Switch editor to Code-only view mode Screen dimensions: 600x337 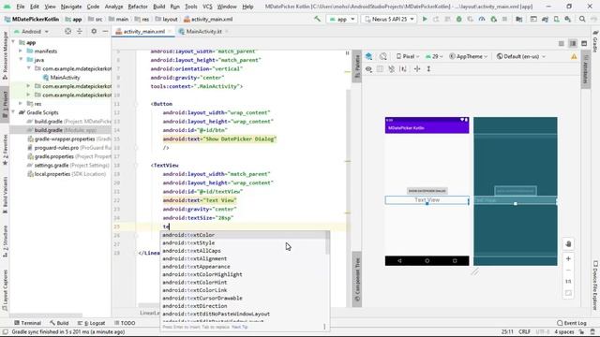(561, 44)
